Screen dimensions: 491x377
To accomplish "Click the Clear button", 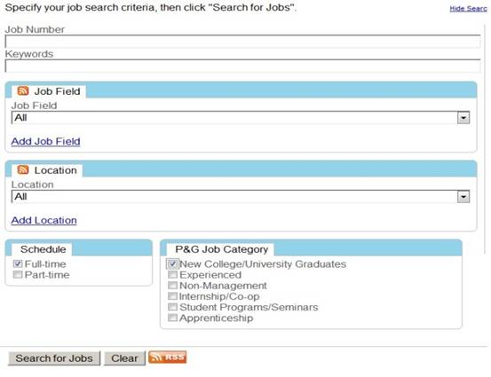I will pyautogui.click(x=124, y=358).
